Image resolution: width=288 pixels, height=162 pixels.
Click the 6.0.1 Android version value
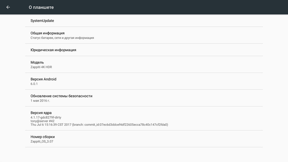(34, 84)
